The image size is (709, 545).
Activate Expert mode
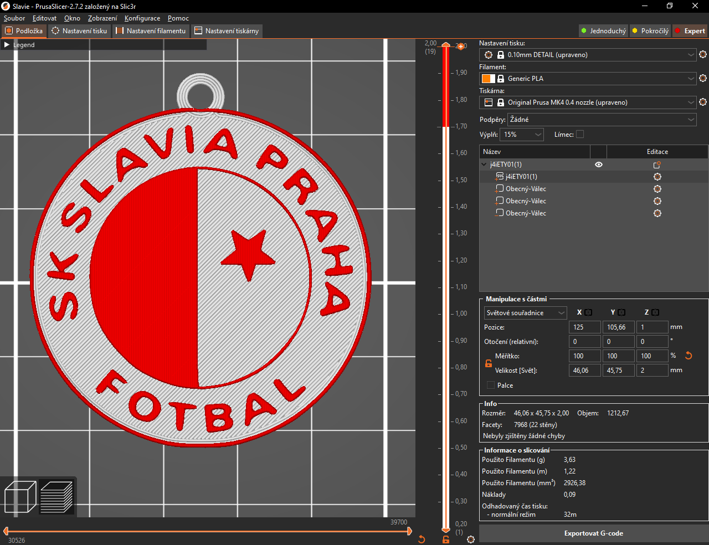pos(690,30)
